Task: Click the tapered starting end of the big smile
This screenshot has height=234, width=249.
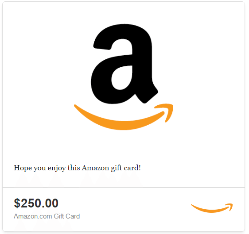Action: pos(79,108)
